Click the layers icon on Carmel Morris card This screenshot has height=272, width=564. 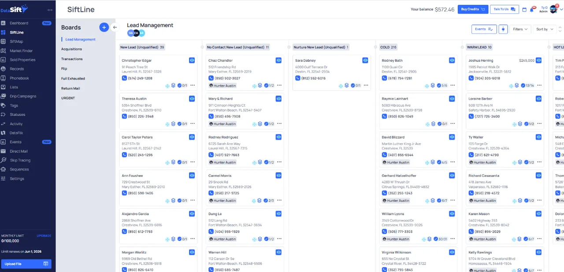point(260,201)
